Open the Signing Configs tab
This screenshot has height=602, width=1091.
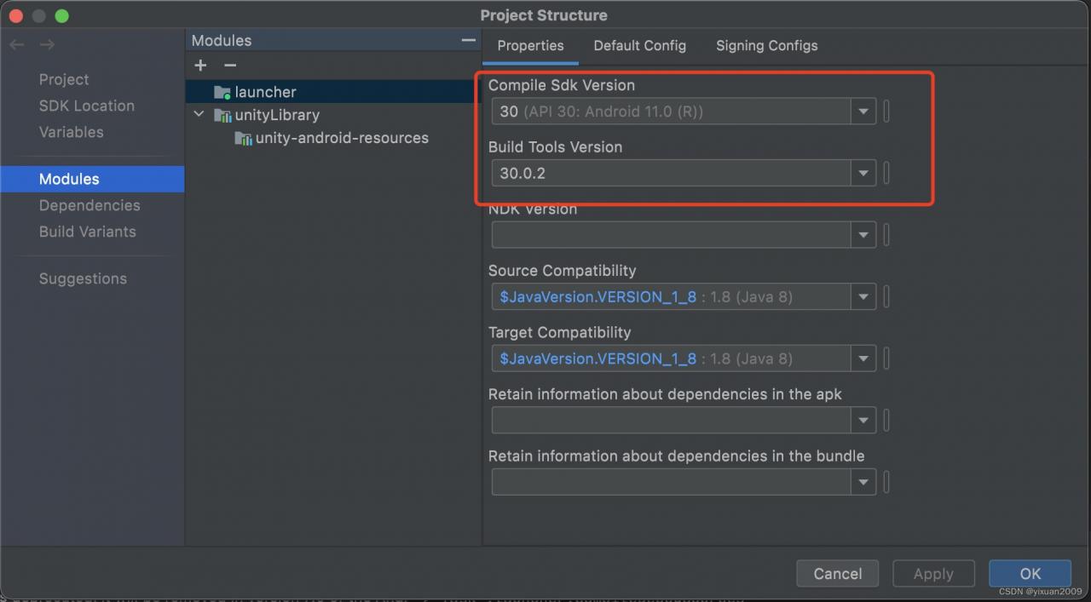click(x=766, y=46)
